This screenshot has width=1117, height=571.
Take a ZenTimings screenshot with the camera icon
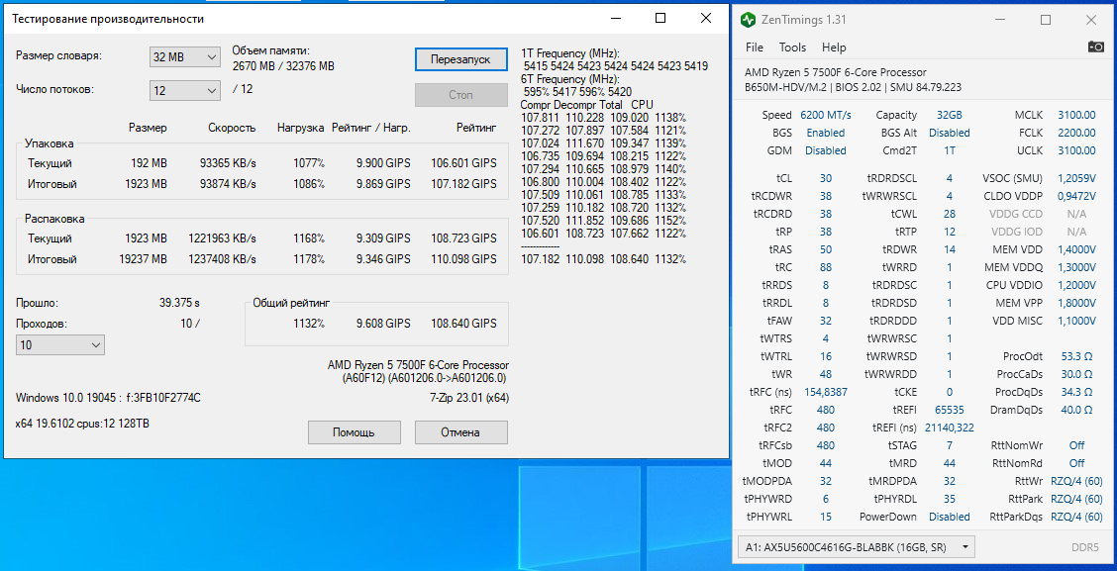[1095, 47]
